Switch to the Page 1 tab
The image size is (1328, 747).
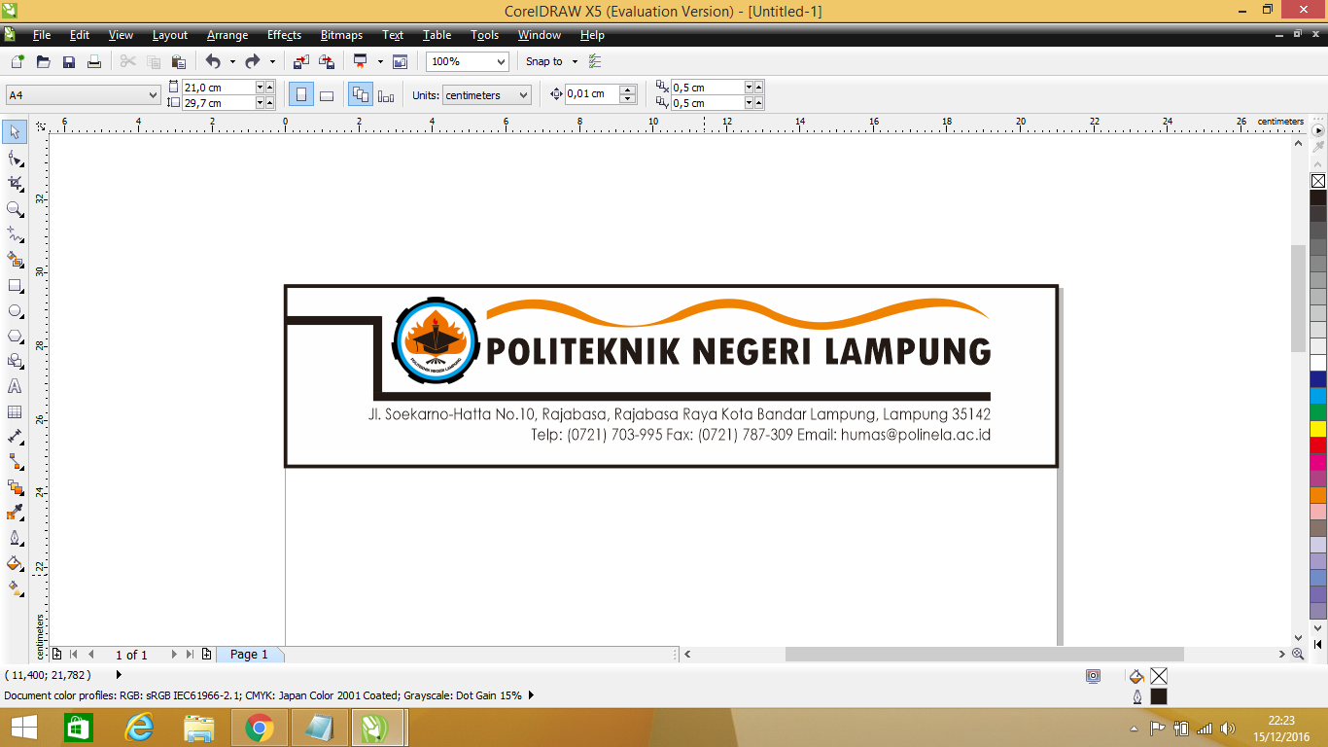[x=249, y=655]
